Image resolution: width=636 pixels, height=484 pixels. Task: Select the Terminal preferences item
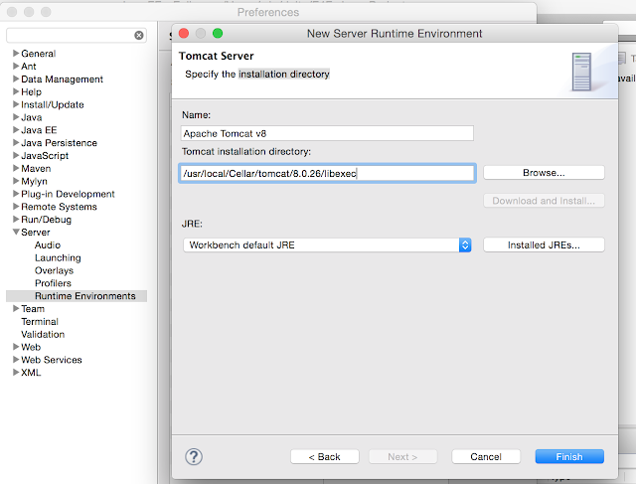click(x=40, y=321)
